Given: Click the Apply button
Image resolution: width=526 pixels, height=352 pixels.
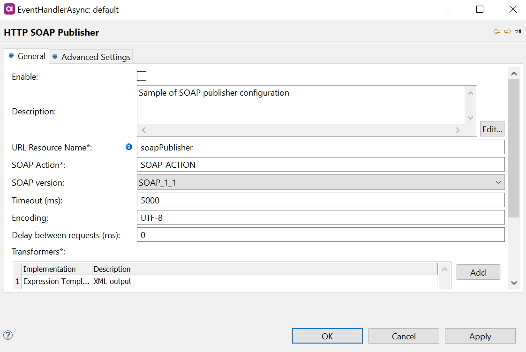Looking at the screenshot, I should pos(480,336).
